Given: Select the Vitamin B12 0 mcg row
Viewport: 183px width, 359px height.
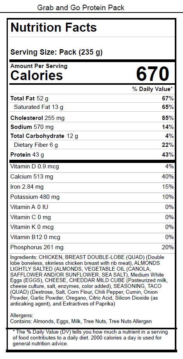Looking at the screenshot, I should point(92,237).
